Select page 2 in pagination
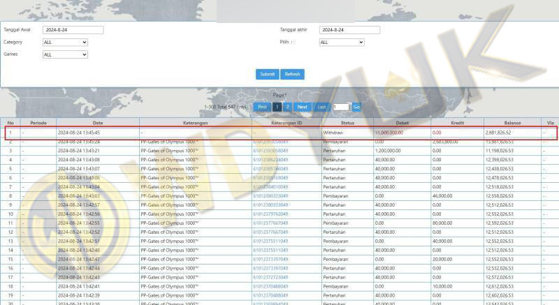The image size is (559, 305). point(287,107)
